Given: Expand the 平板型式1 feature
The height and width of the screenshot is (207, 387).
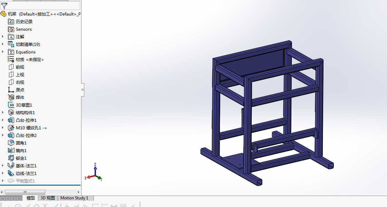Looking at the screenshot, I should 3,181.
